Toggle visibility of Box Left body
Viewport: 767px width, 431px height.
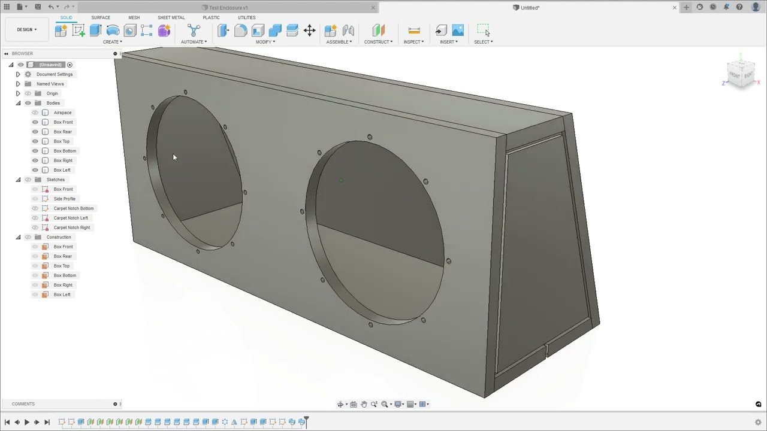coord(35,170)
